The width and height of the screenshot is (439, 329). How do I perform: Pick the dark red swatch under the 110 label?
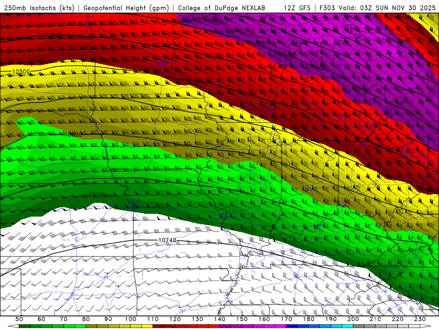[158, 326]
